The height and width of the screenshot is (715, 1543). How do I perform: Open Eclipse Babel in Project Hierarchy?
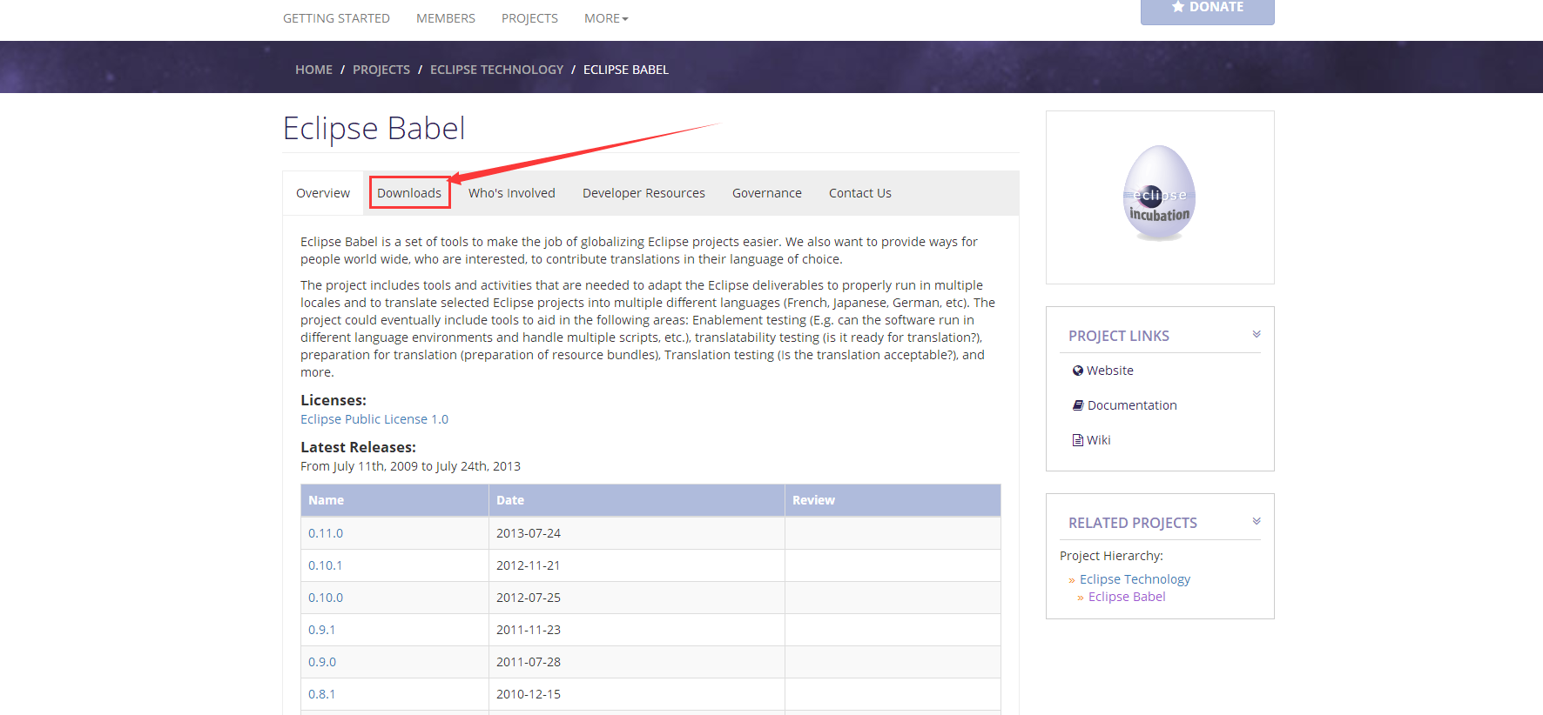click(1127, 597)
